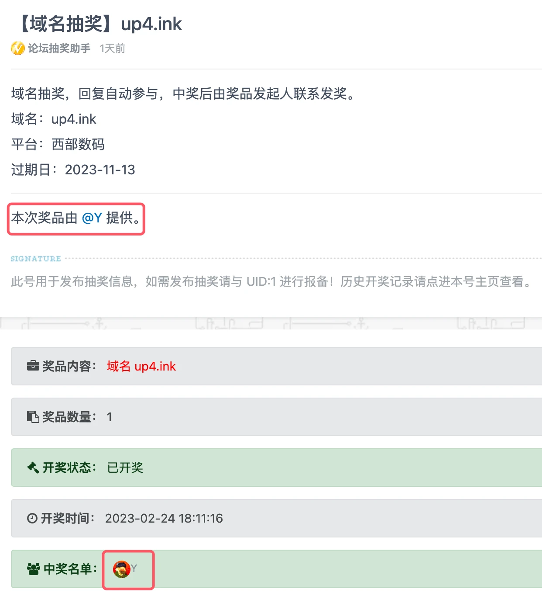The image size is (542, 603).
Task: Click the prize quantity value "1"
Action: pyautogui.click(x=110, y=417)
